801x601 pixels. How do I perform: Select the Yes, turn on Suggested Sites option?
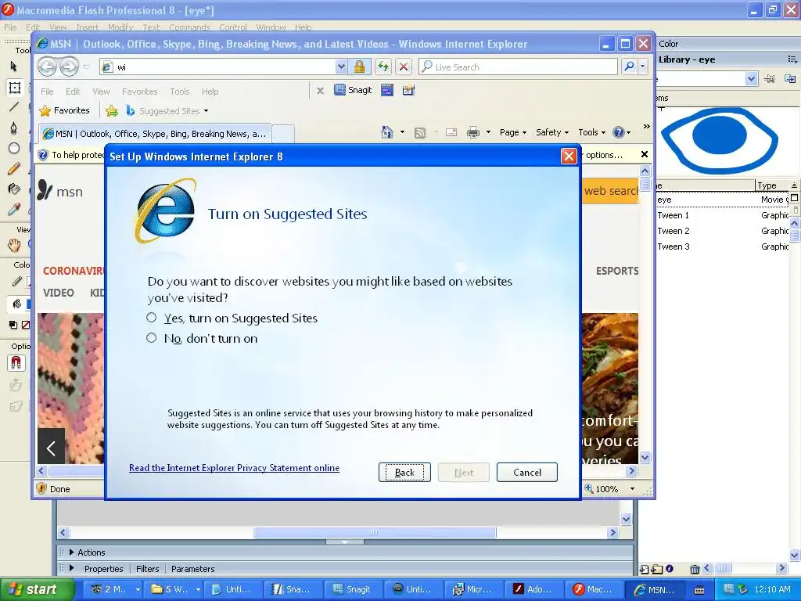click(151, 318)
